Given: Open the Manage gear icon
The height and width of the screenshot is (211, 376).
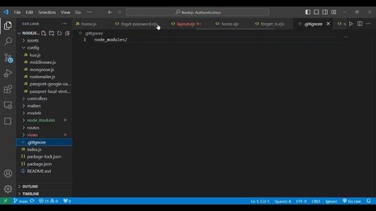Looking at the screenshot, I should tap(8, 189).
